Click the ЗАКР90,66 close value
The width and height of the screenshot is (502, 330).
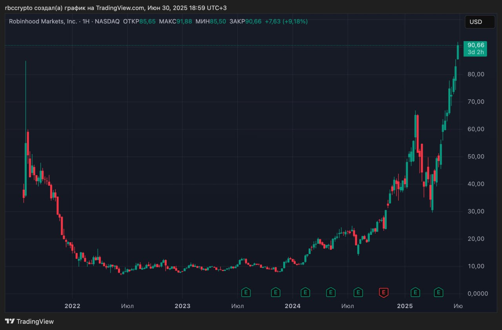coord(246,21)
